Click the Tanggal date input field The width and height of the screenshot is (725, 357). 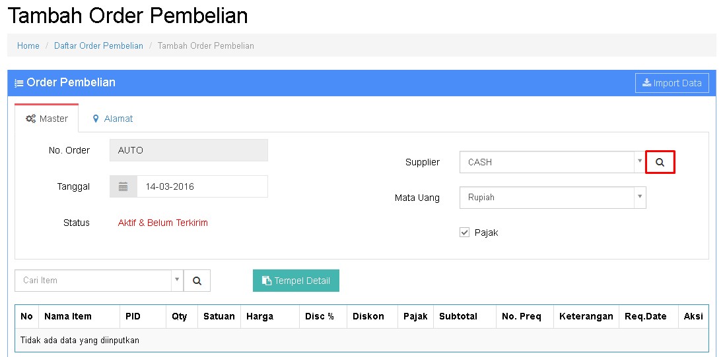[201, 186]
